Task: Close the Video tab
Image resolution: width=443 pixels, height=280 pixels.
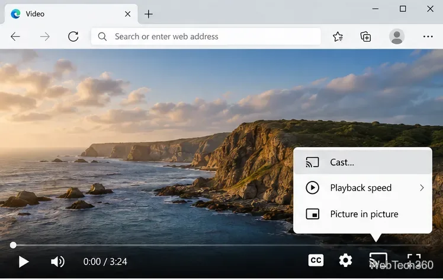Action: click(x=128, y=14)
